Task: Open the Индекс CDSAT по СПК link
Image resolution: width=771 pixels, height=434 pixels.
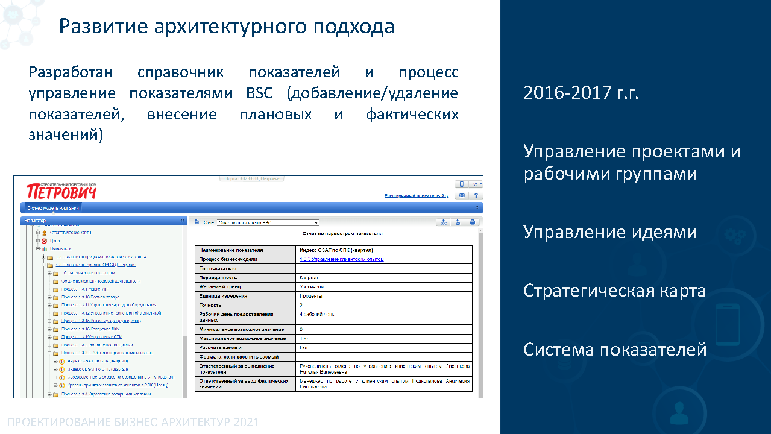Action: (x=97, y=369)
